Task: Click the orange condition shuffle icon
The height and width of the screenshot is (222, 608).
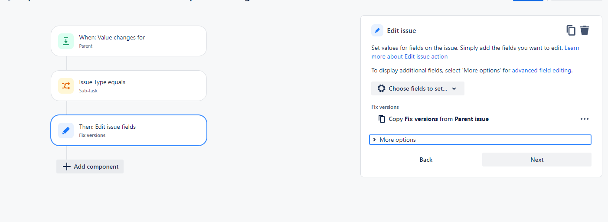Action: point(66,86)
